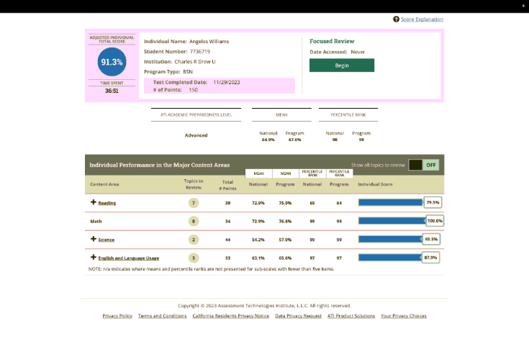The width and height of the screenshot is (529, 344).
Task: Click the Score Explanation question mark icon
Action: click(396, 19)
